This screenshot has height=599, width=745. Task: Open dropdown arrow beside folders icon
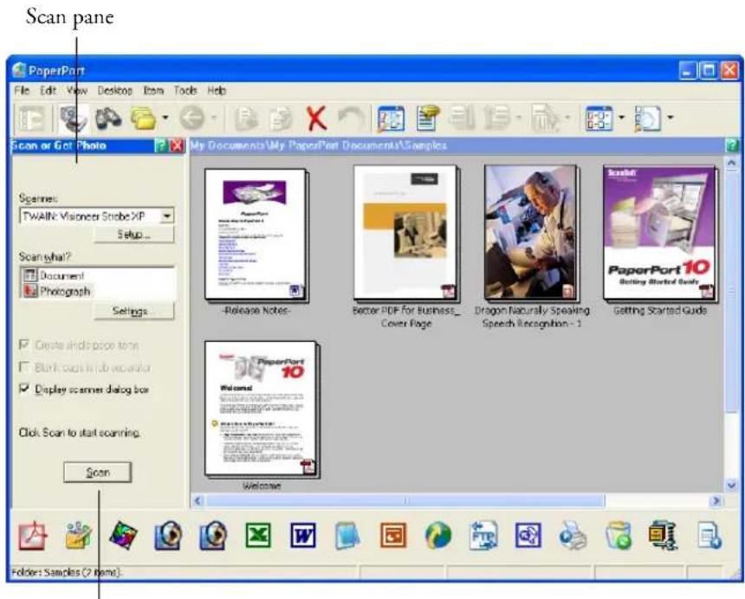tap(165, 117)
